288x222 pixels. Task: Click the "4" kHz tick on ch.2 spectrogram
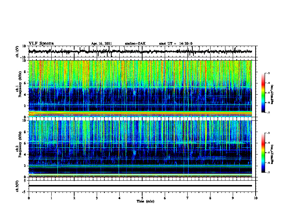click(x=25, y=155)
